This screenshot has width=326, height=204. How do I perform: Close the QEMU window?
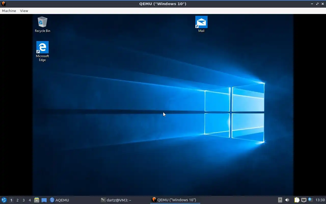322,4
